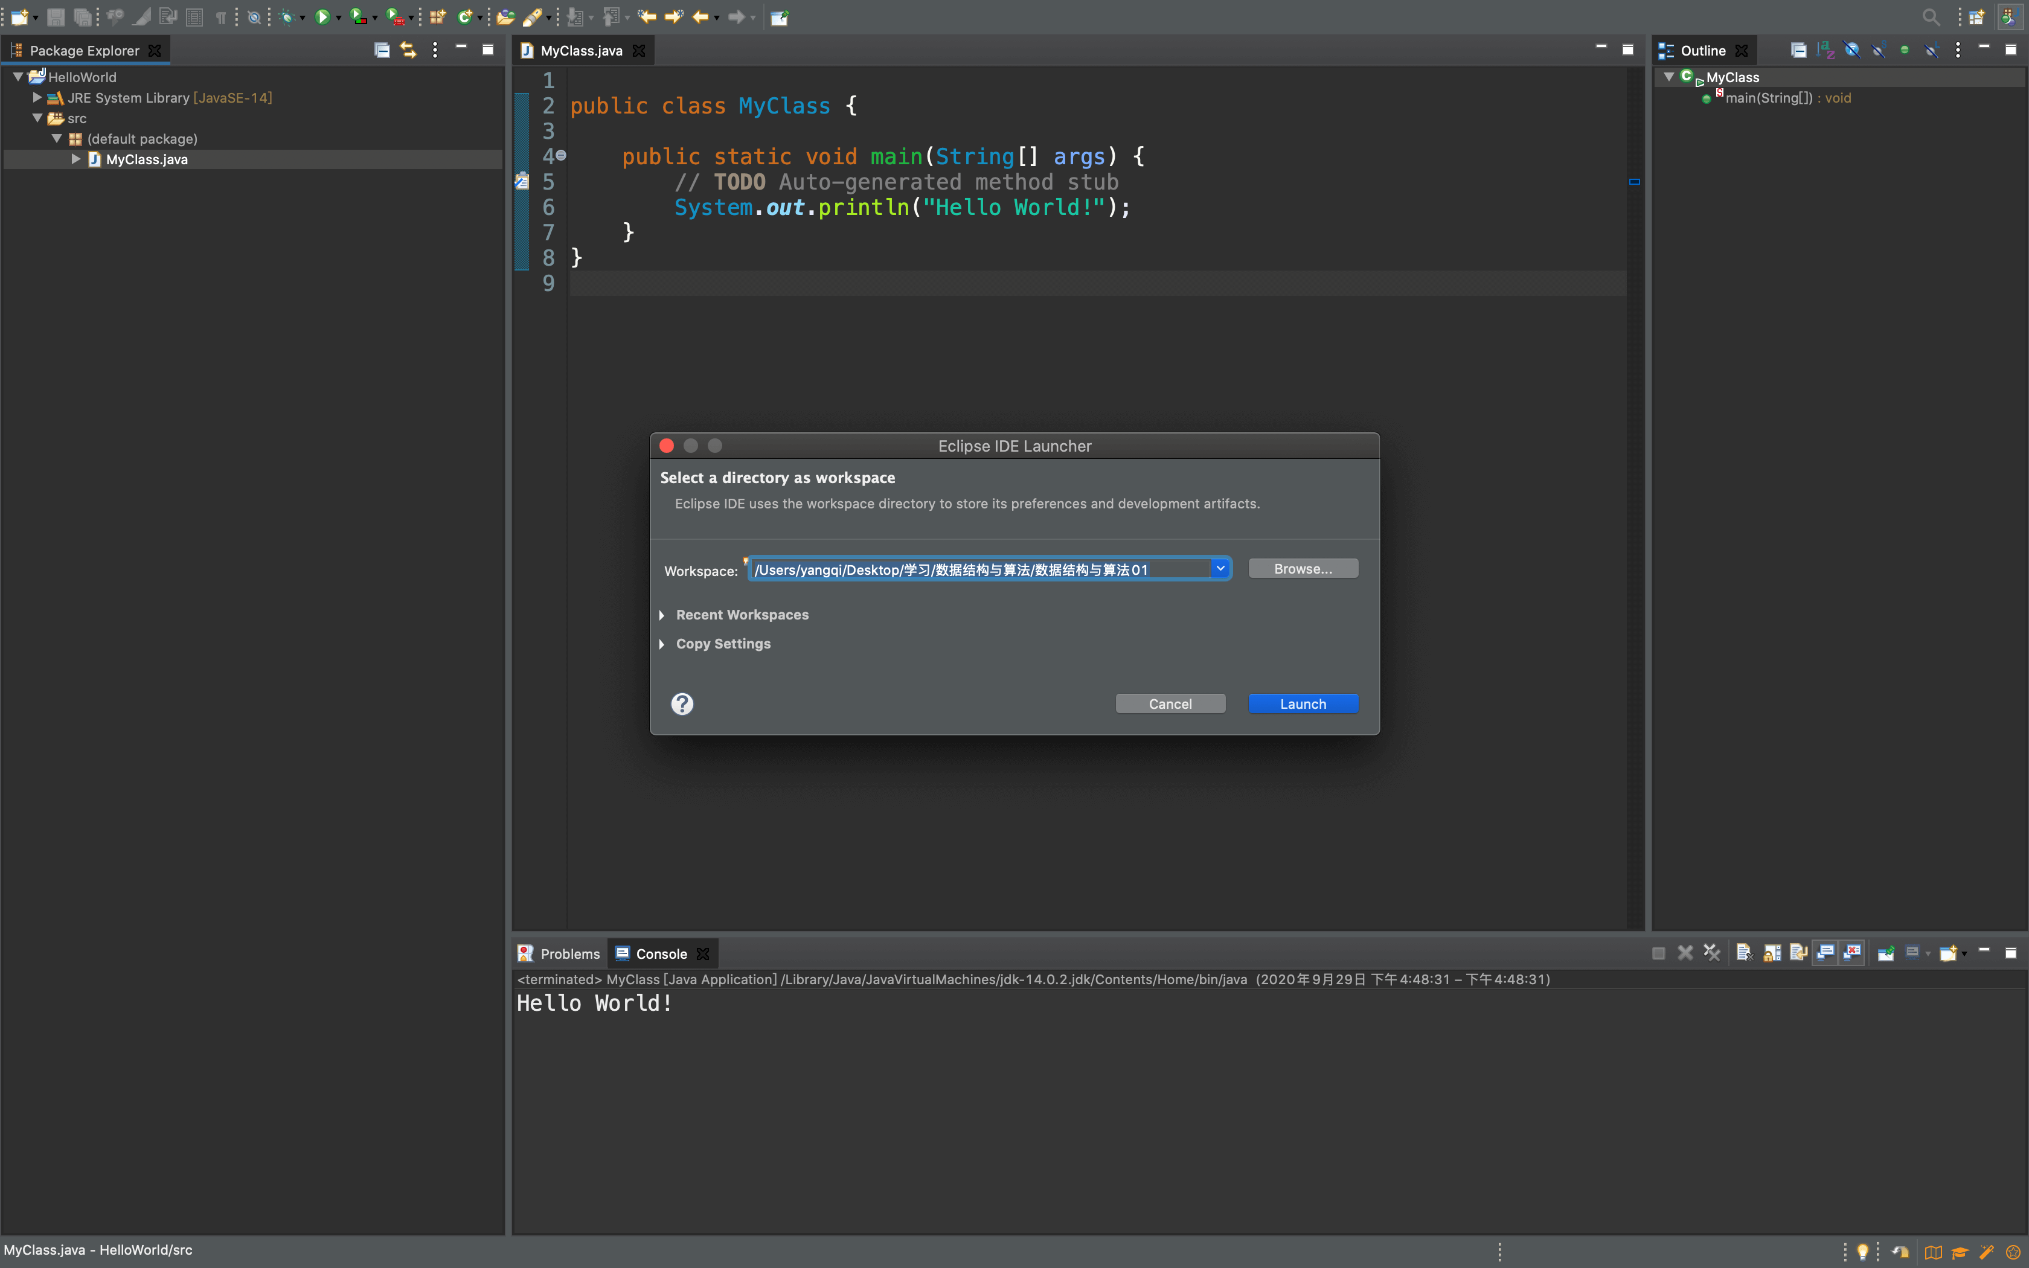This screenshot has height=1268, width=2029.
Task: Open Package Explorer view menu dots
Action: tap(434, 50)
